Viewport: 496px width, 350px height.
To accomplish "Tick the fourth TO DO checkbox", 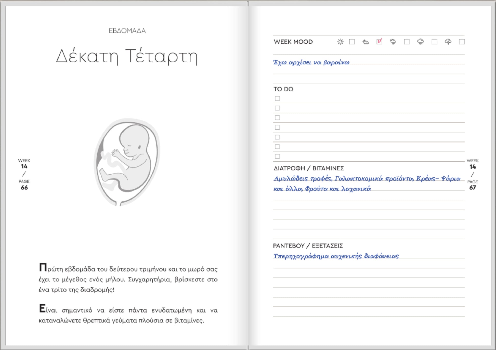I will point(277,127).
